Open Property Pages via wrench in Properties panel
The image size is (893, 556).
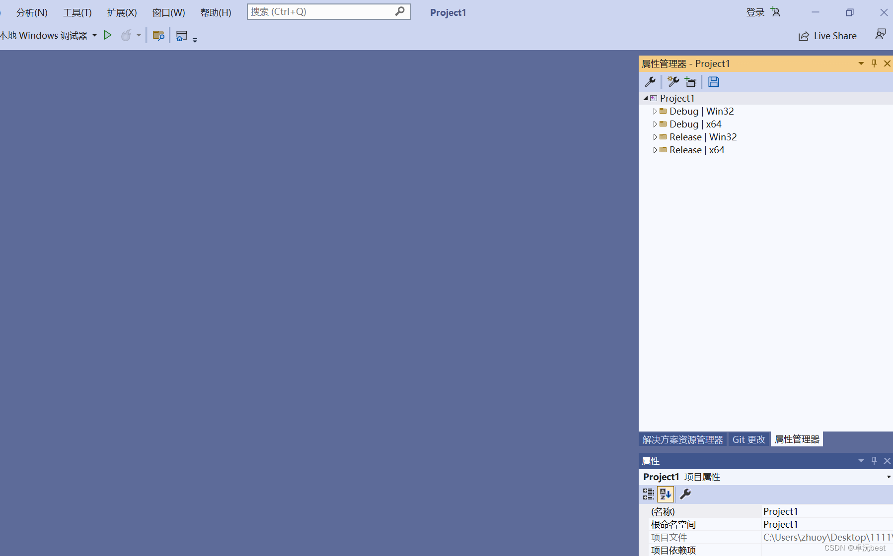685,494
